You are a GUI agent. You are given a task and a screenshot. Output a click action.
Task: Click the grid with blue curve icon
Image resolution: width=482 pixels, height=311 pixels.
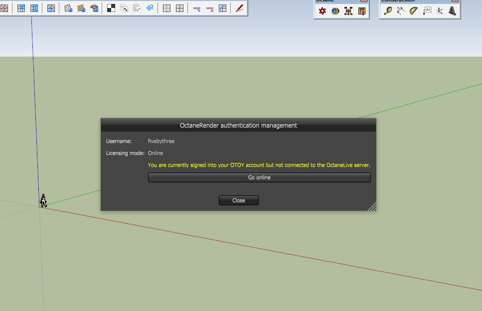coord(222,8)
